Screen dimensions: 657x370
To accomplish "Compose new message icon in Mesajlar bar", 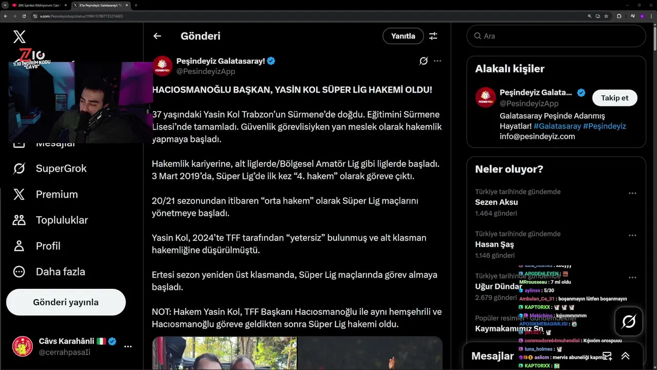I will click(x=607, y=356).
